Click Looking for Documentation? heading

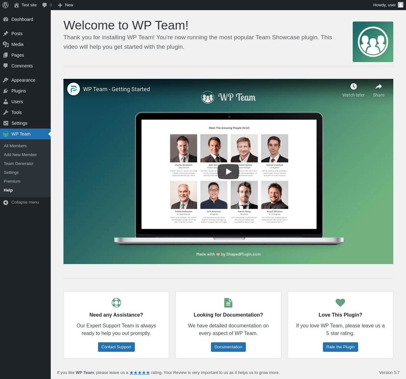pos(228,315)
